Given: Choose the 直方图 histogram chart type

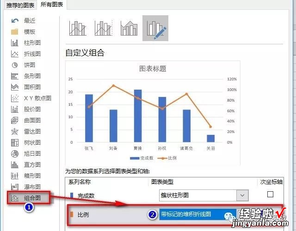Looking at the screenshot, I should click(x=26, y=165).
